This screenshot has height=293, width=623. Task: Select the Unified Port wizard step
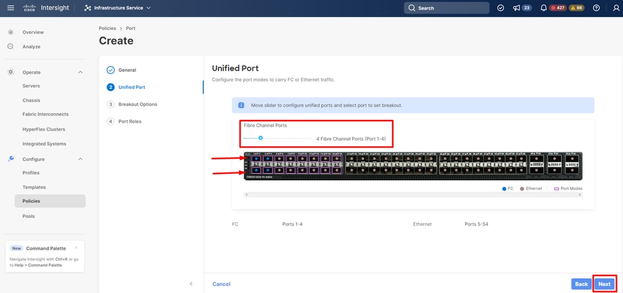pyautogui.click(x=126, y=87)
